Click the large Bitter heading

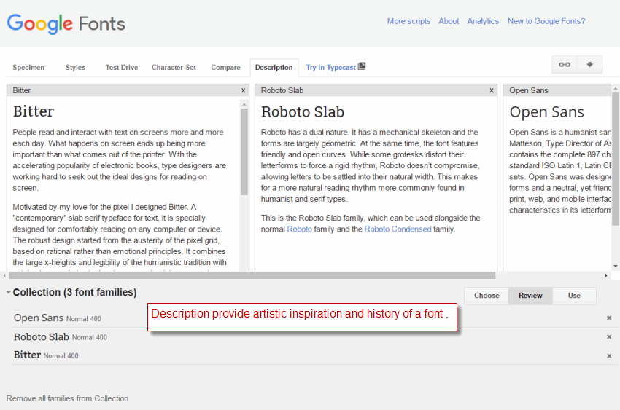click(x=34, y=111)
